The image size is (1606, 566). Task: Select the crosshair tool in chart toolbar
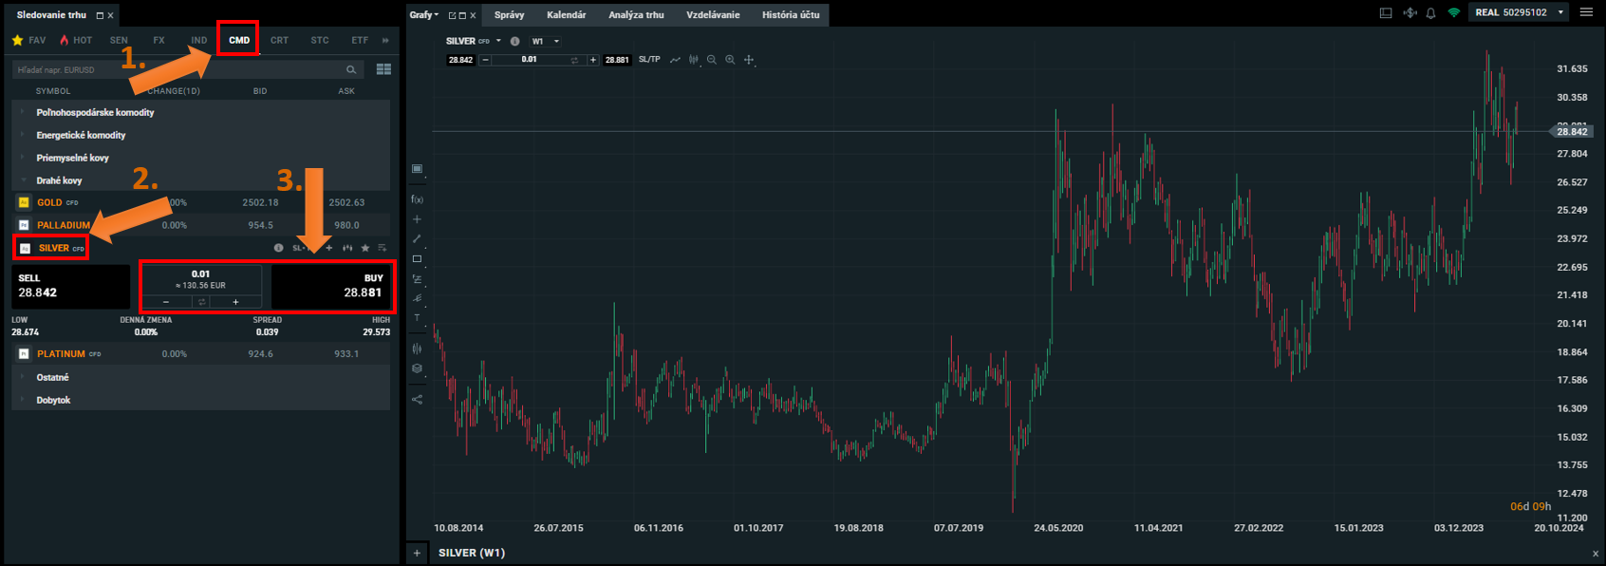click(749, 60)
